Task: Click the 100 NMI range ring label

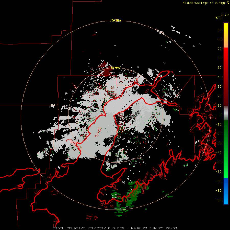Action: [x=116, y=20]
